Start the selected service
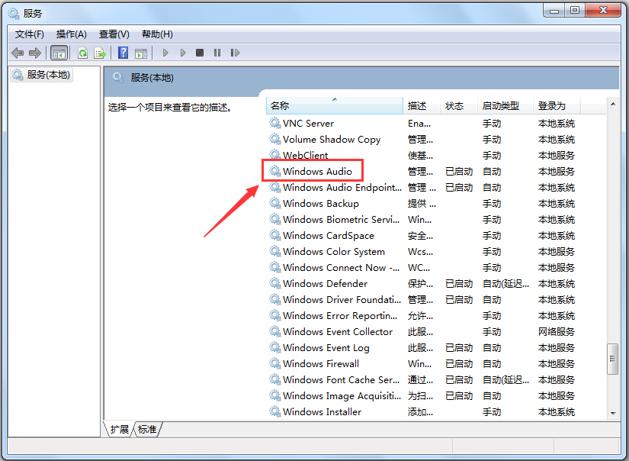This screenshot has width=629, height=461. point(165,52)
